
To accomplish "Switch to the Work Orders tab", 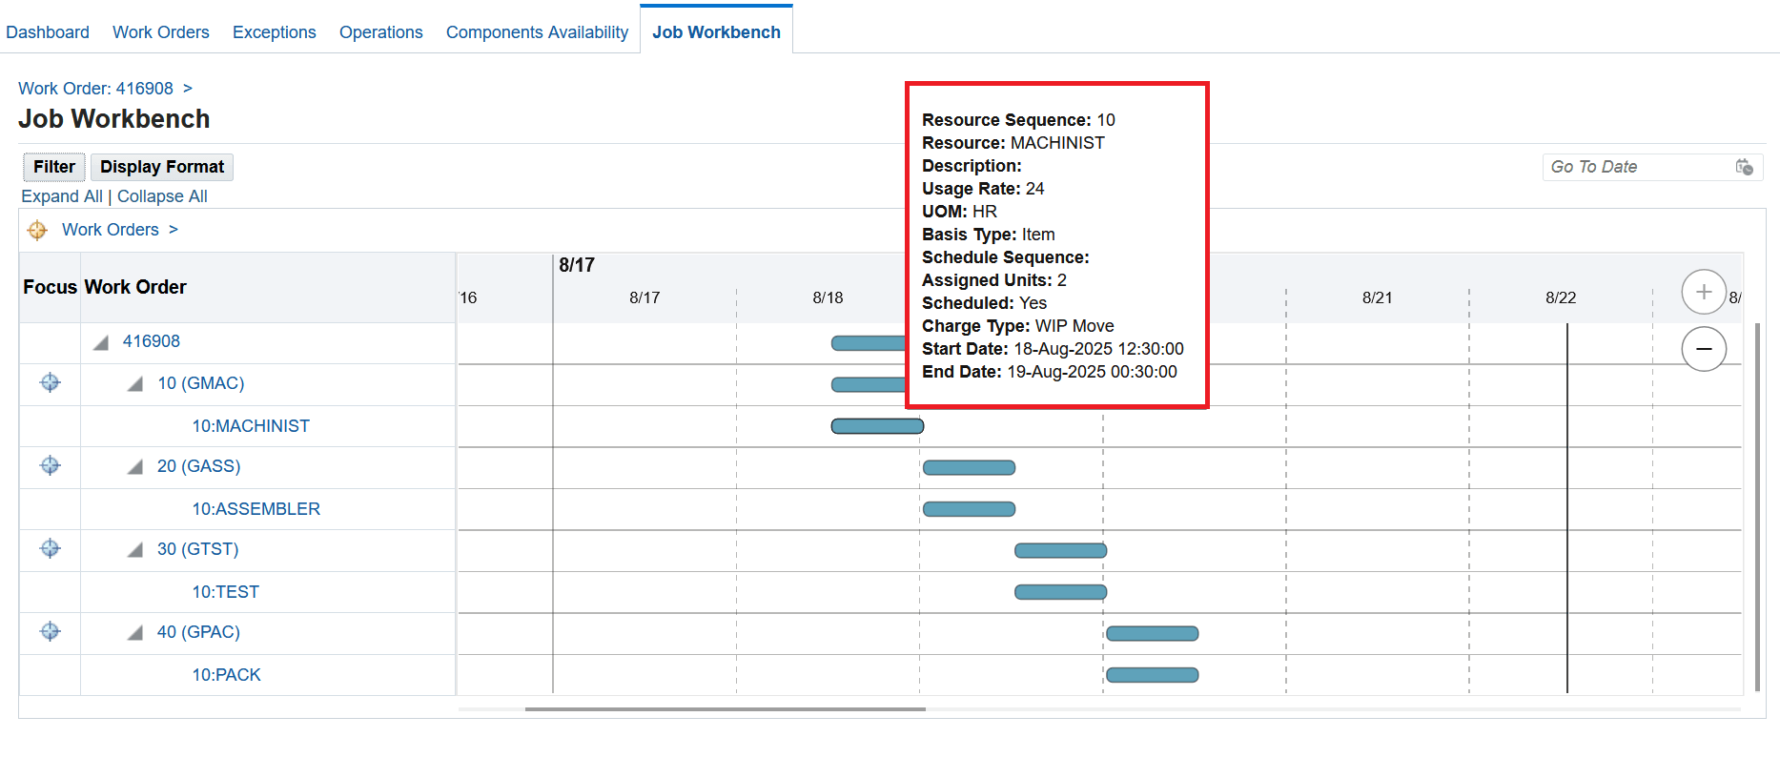I will coord(161,32).
